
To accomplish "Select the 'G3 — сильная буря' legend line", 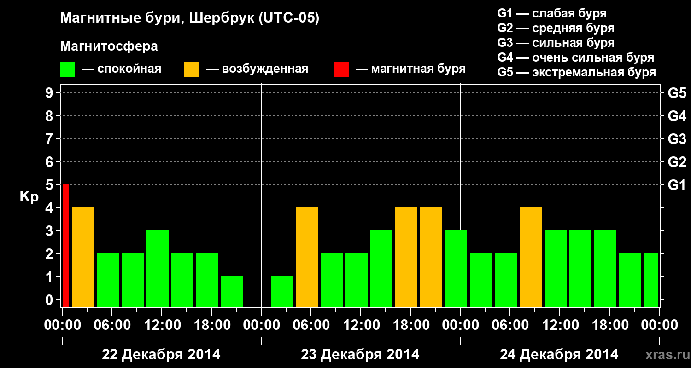I will (556, 43).
